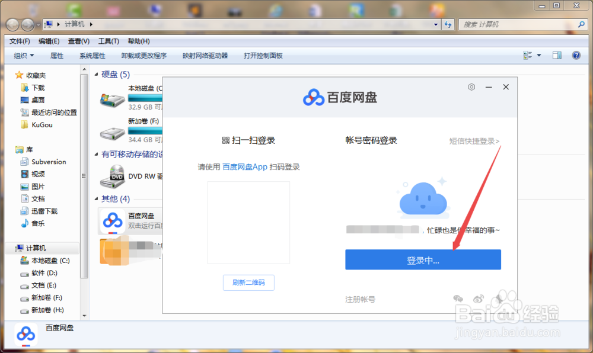Click 系统属性 toolbar button
The height and width of the screenshot is (353, 593).
click(x=93, y=56)
